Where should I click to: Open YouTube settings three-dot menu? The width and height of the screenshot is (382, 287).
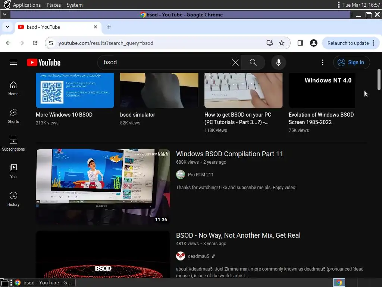(x=323, y=62)
